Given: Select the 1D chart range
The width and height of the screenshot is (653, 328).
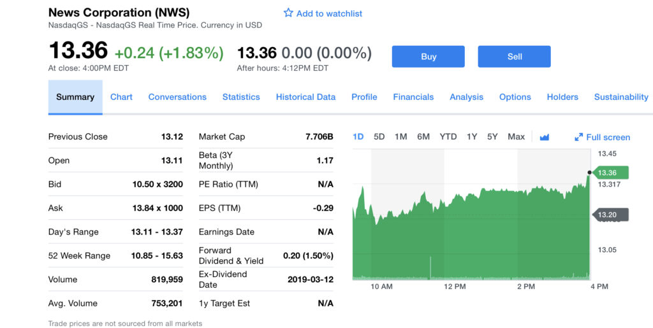Looking at the screenshot, I should pos(358,137).
